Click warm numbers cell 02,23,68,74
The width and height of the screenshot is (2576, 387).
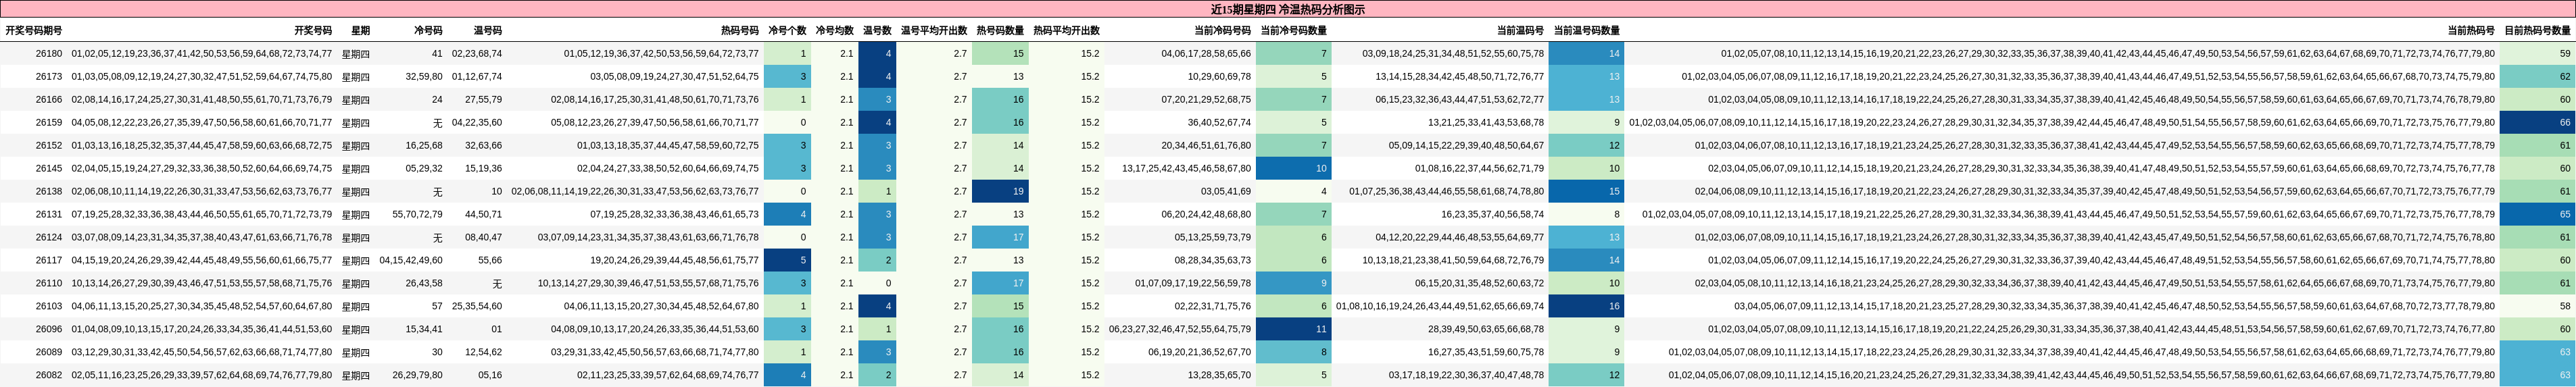[477, 54]
